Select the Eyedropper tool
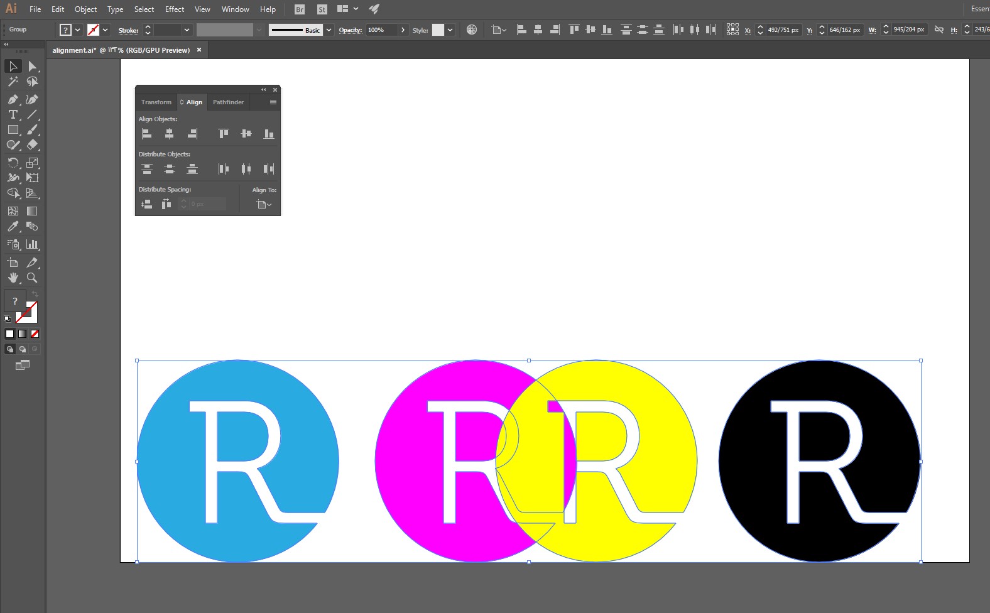The width and height of the screenshot is (990, 613). (x=13, y=226)
